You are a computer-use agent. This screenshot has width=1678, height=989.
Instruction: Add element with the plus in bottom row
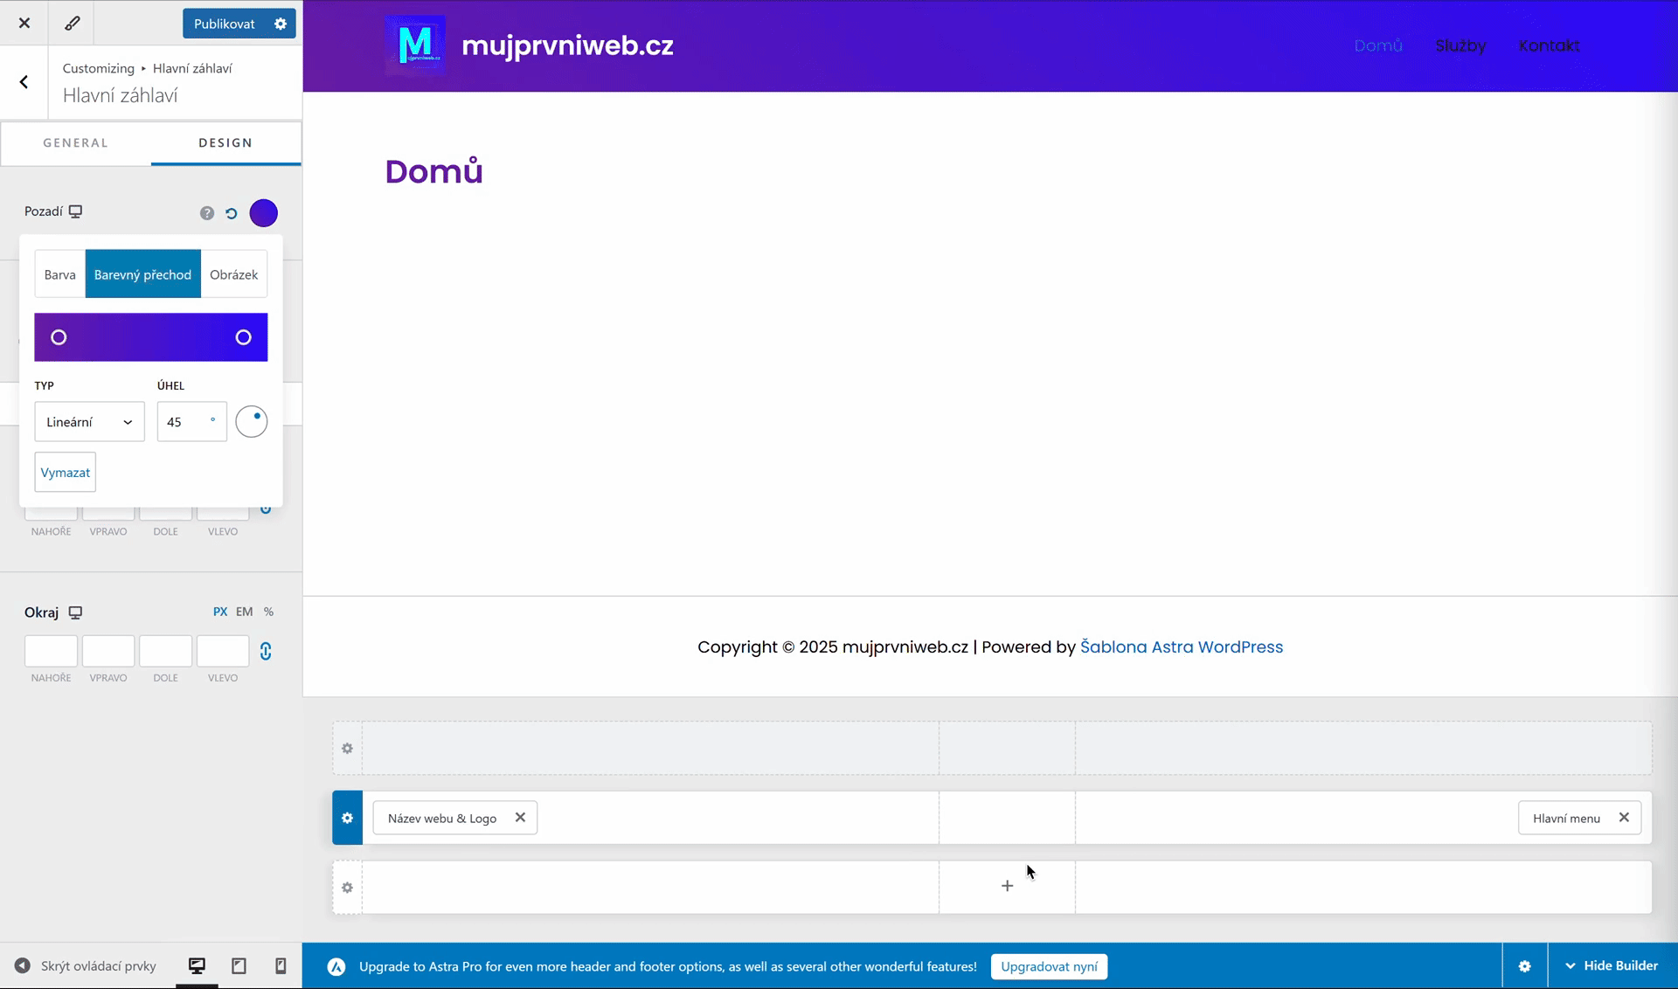[1007, 886]
